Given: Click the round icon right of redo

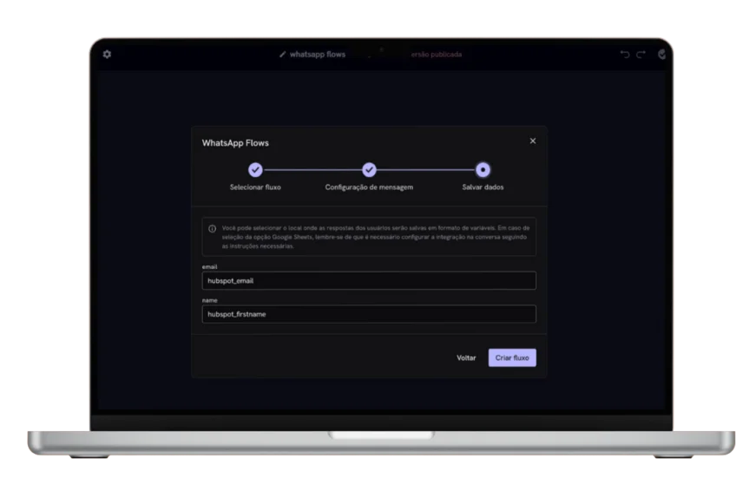Looking at the screenshot, I should [662, 54].
